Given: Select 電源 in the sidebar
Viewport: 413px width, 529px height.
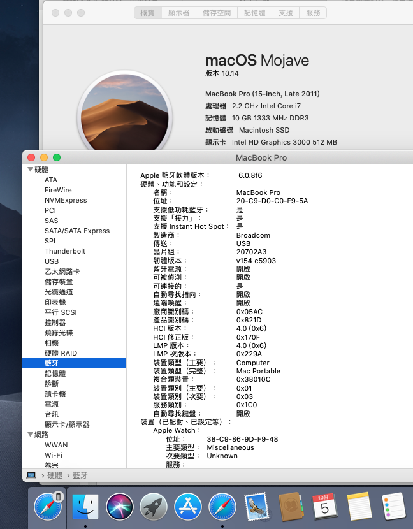Looking at the screenshot, I should pyautogui.click(x=52, y=404).
